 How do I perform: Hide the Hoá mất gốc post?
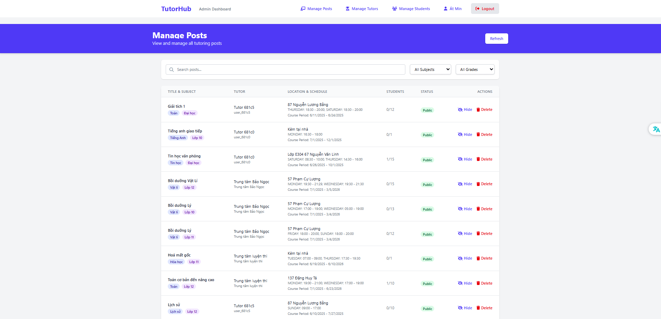(x=465, y=259)
